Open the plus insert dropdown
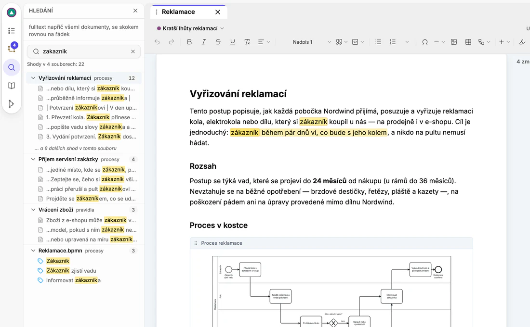This screenshot has height=327, width=530. [504, 42]
